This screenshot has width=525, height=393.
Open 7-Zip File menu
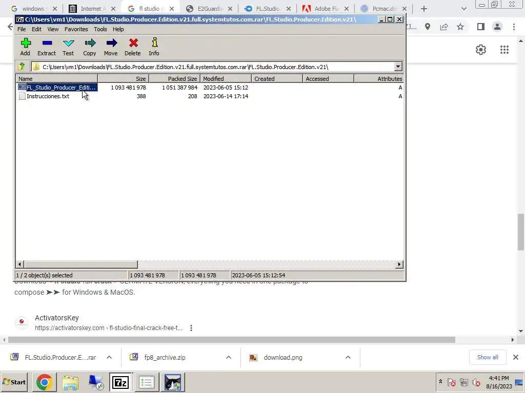(x=22, y=29)
